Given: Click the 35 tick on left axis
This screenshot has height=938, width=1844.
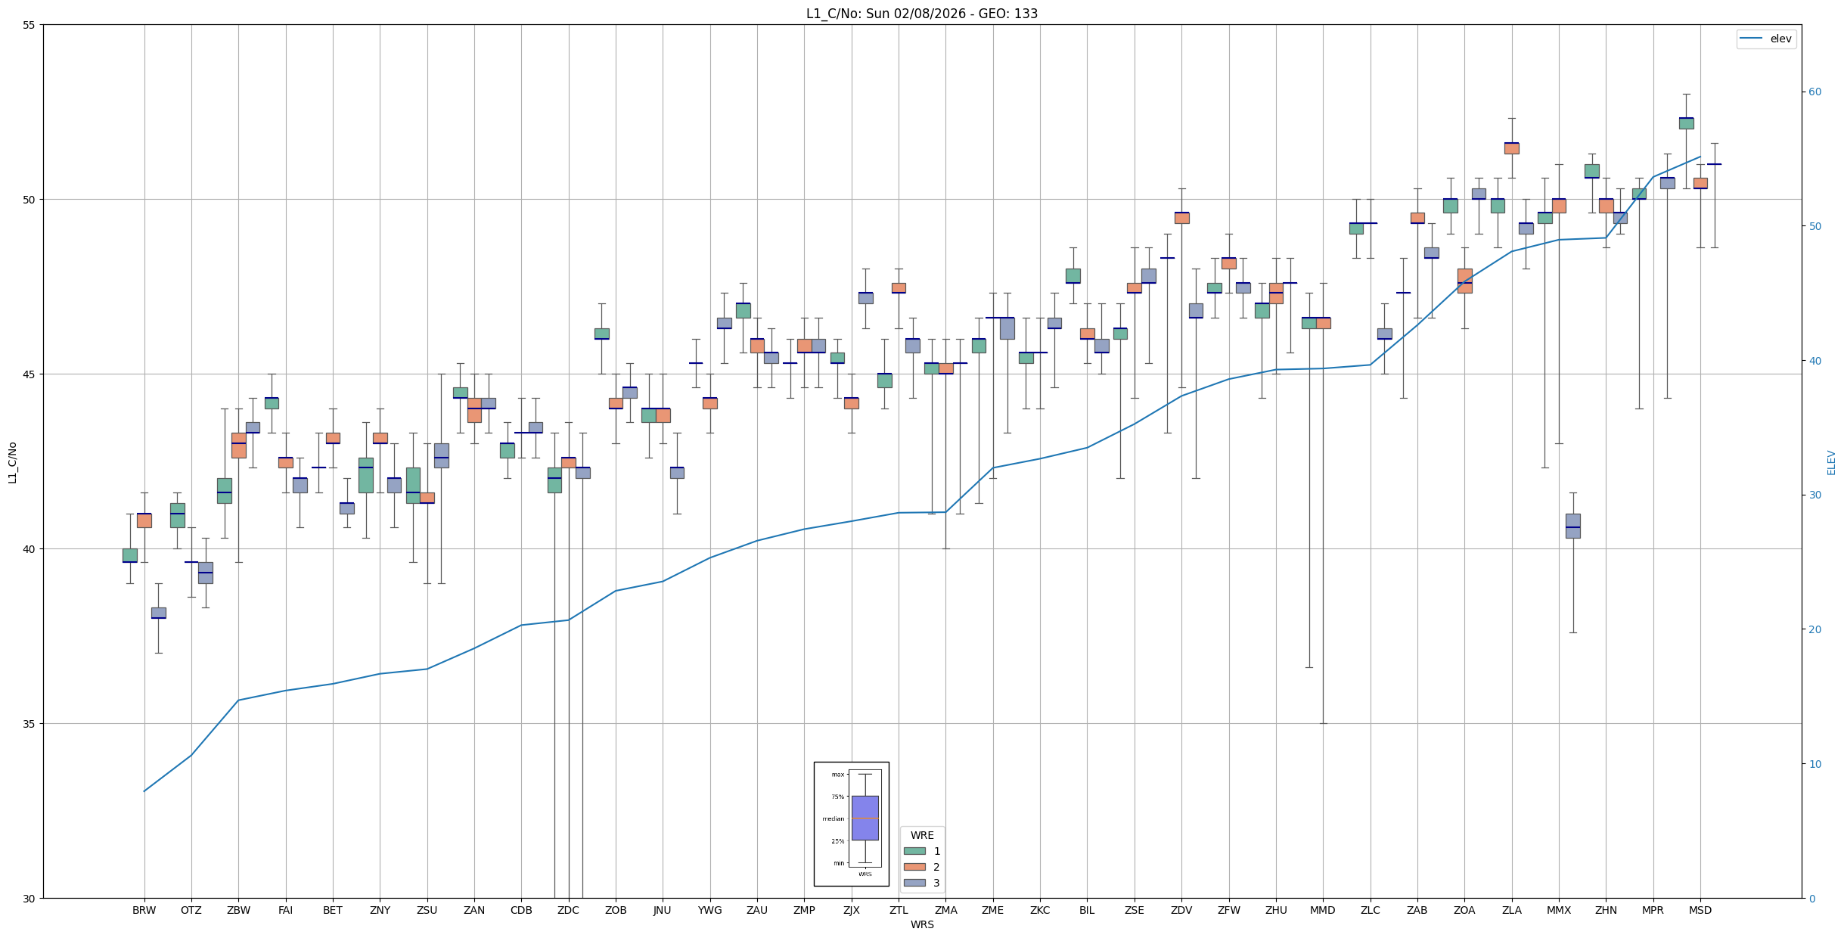Looking at the screenshot, I should (29, 724).
